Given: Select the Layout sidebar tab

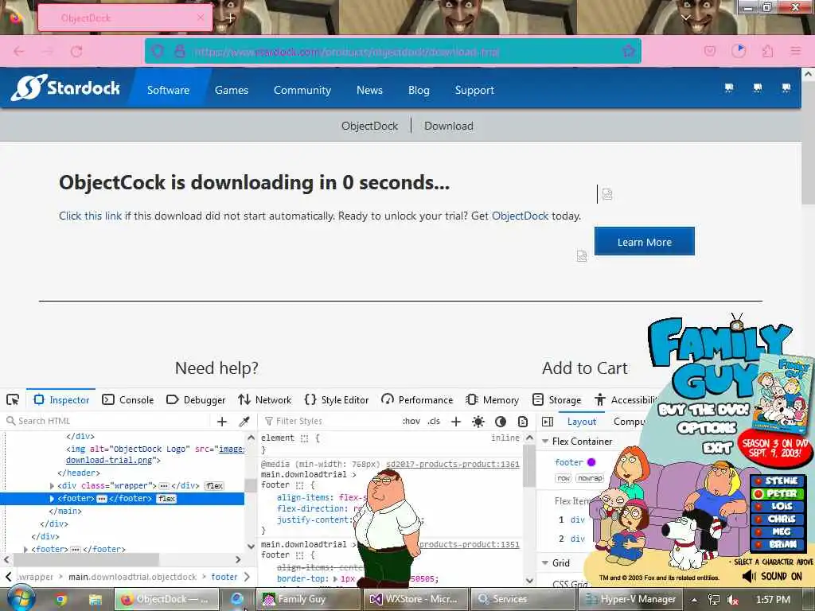Looking at the screenshot, I should tap(582, 422).
